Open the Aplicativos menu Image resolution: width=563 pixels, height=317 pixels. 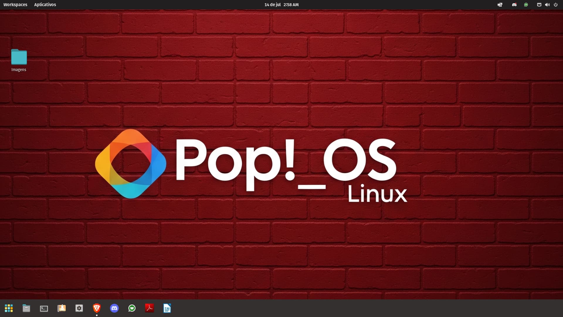45,5
